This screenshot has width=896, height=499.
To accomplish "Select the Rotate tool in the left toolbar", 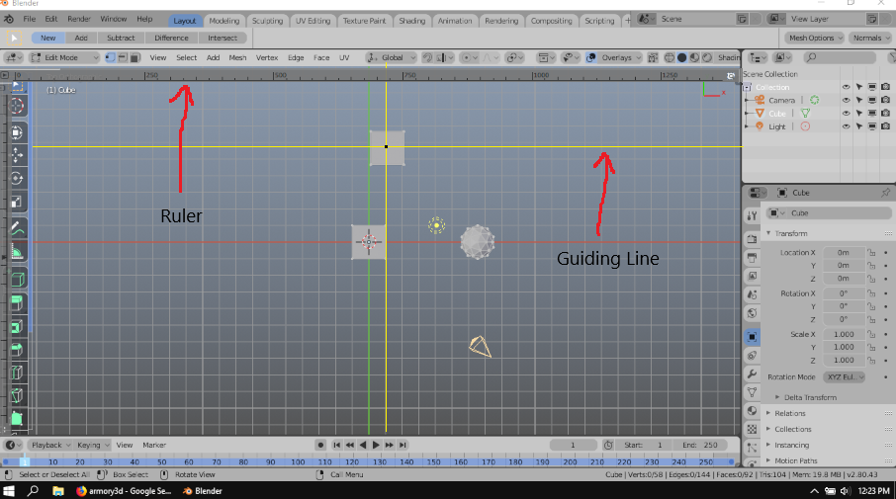I will pos(17,178).
